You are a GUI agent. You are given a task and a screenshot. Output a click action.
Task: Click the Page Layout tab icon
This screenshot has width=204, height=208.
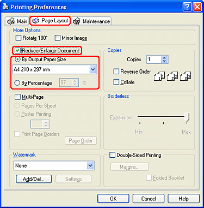point(35,21)
